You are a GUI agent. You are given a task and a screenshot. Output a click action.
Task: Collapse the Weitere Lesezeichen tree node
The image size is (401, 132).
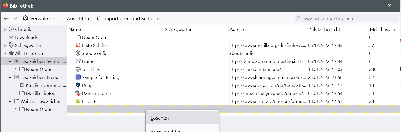(10, 101)
